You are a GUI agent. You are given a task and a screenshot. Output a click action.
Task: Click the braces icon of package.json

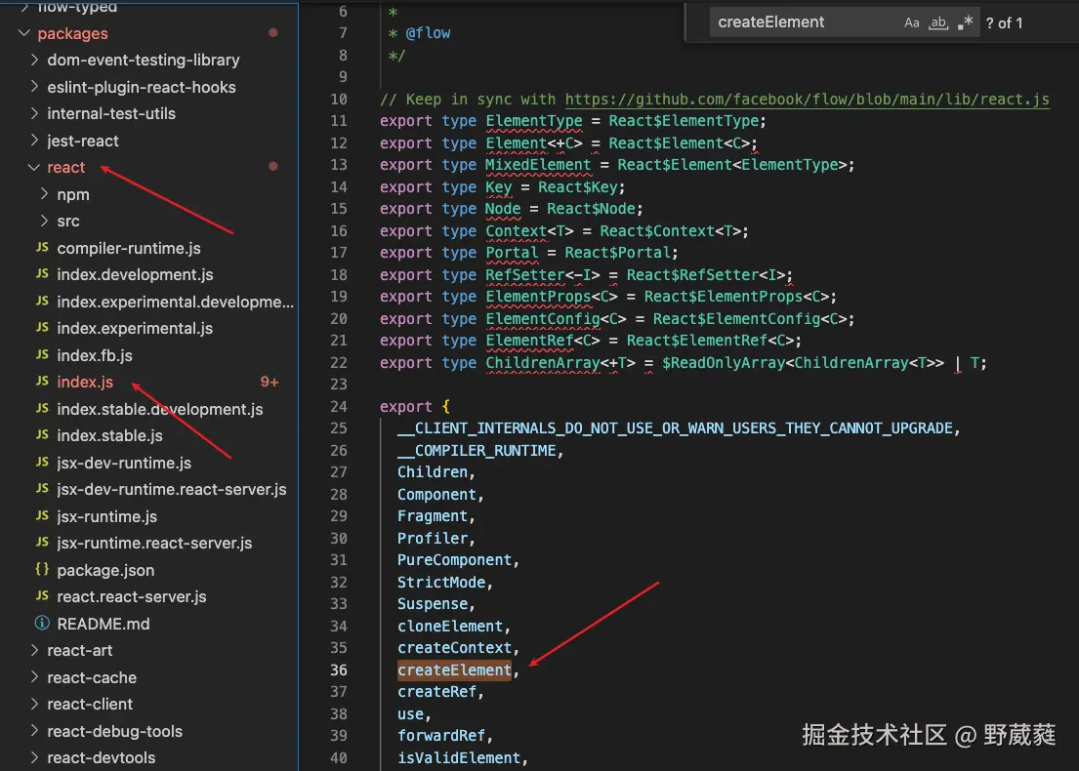pos(42,570)
